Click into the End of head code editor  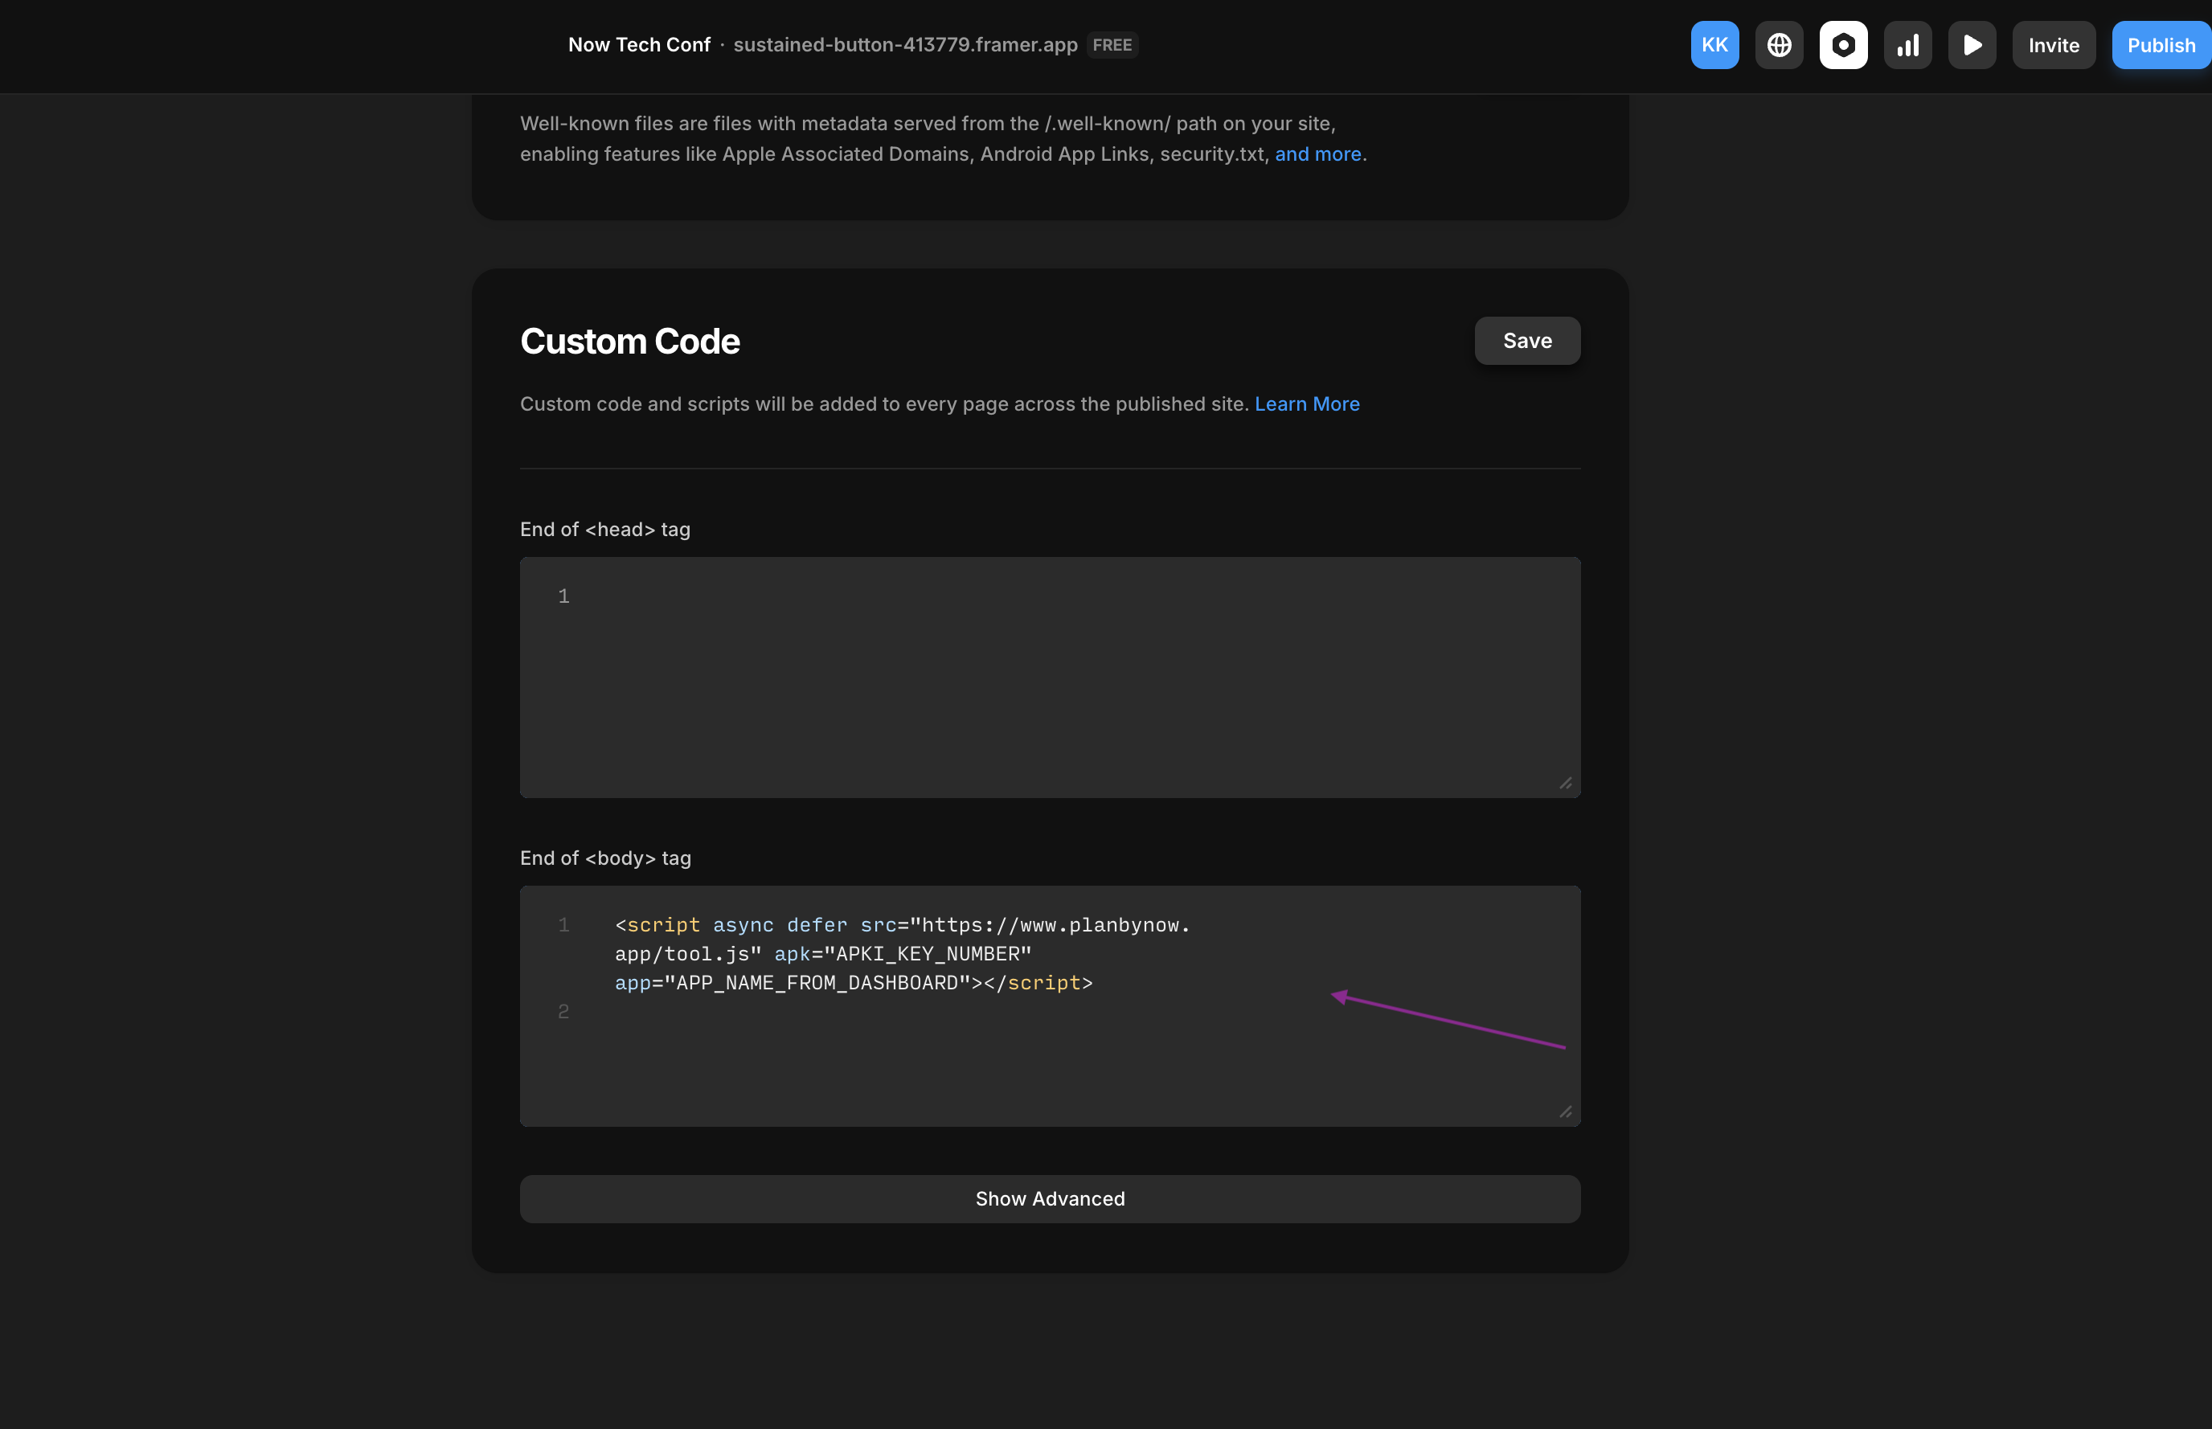pos(1050,678)
